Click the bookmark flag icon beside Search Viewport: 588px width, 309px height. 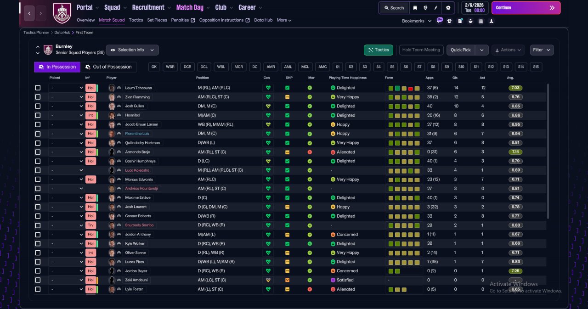[x=415, y=8]
